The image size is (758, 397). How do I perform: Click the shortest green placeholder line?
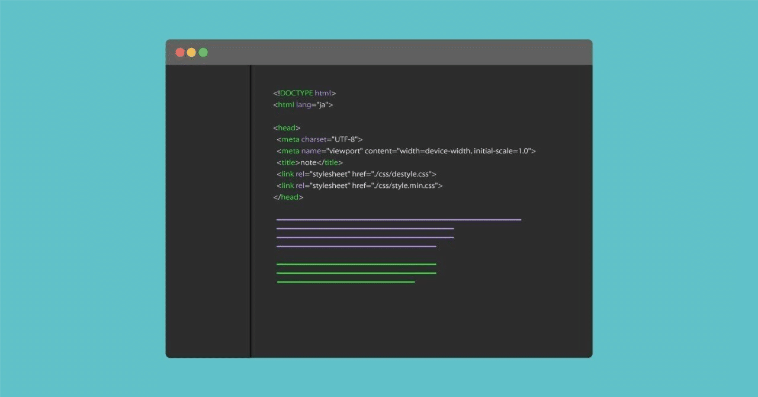click(x=346, y=281)
